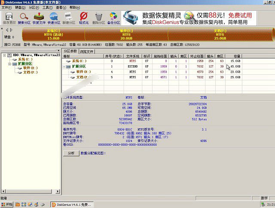Viewport: 275px width, 208px height.
Task: Click drive icon of 软件(E:) table row
Action: [73, 72]
